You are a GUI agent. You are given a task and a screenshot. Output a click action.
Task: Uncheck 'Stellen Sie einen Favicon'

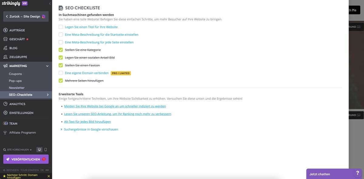click(x=61, y=65)
